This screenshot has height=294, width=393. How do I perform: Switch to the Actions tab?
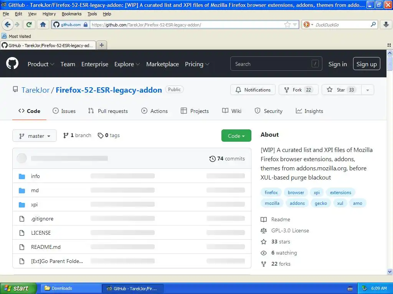coord(154,111)
